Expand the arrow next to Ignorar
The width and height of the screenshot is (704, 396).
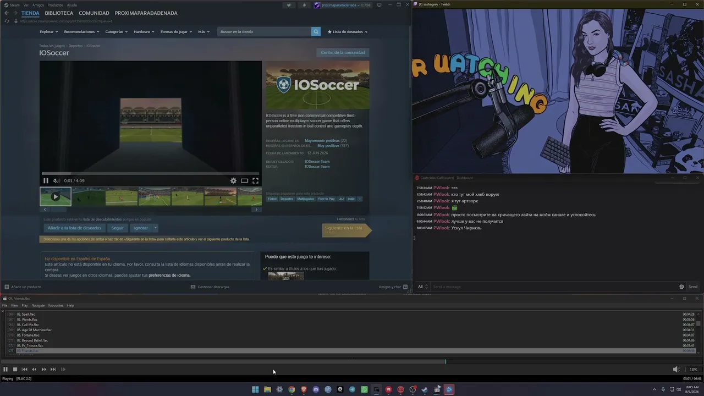point(156,228)
